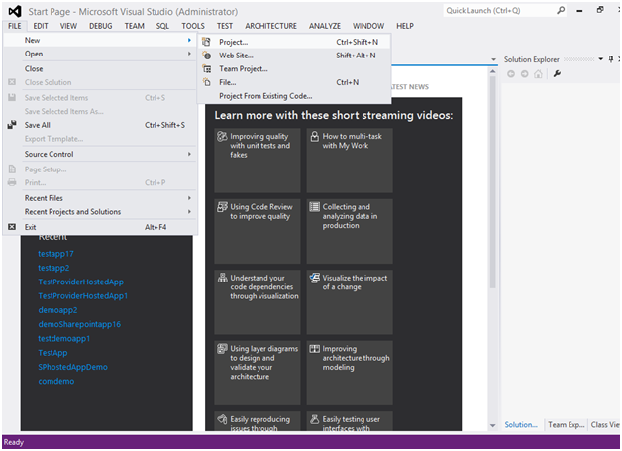This screenshot has width=622, height=451.
Task: Switch to Class View tab
Action: (605, 425)
